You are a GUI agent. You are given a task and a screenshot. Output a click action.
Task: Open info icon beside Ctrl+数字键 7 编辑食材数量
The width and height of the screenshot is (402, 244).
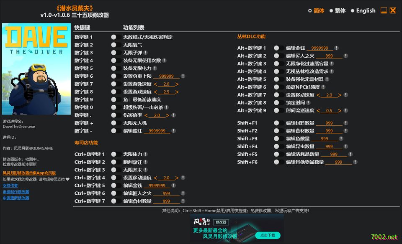183,201
